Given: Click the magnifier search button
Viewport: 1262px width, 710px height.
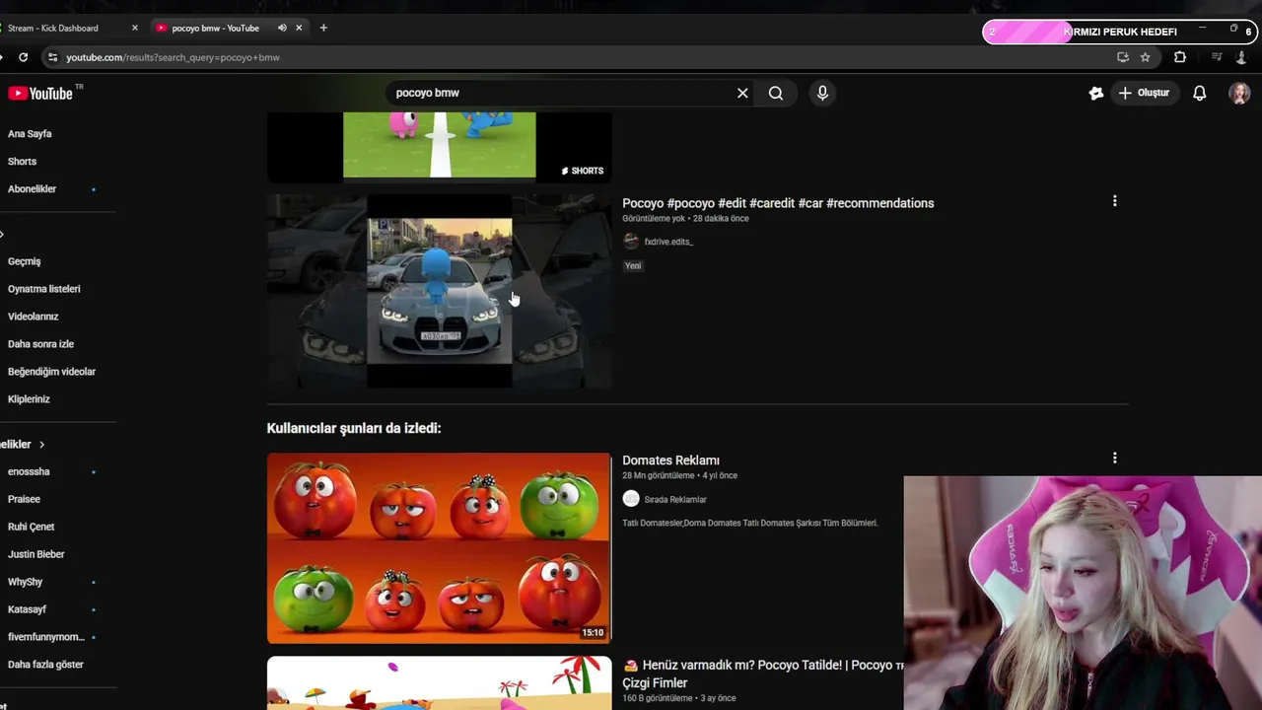Looking at the screenshot, I should tap(776, 93).
